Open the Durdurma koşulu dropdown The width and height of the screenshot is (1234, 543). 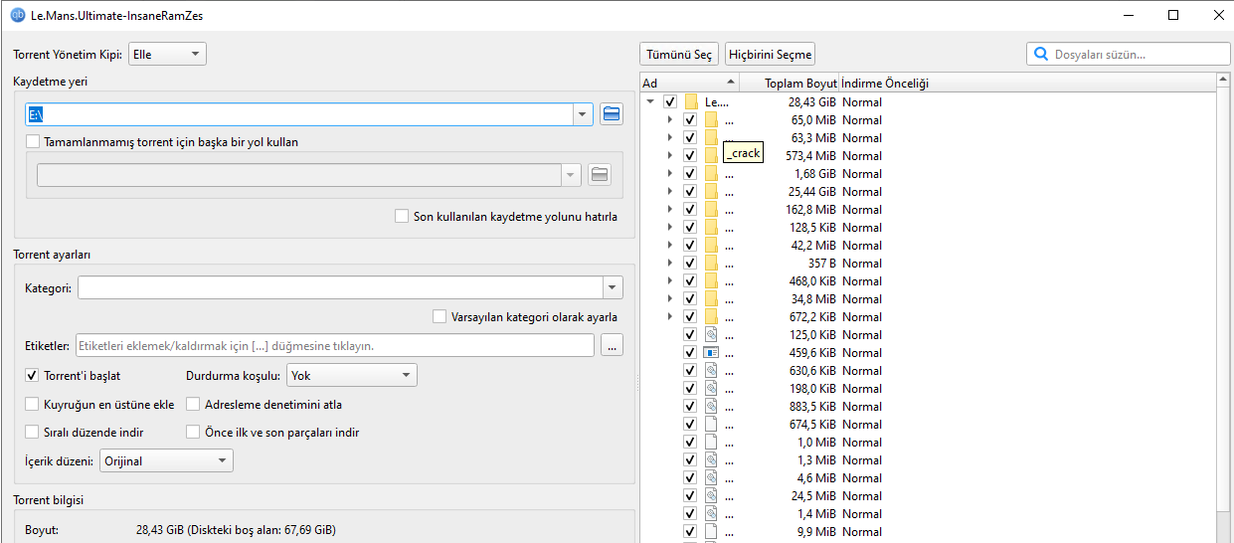click(351, 376)
